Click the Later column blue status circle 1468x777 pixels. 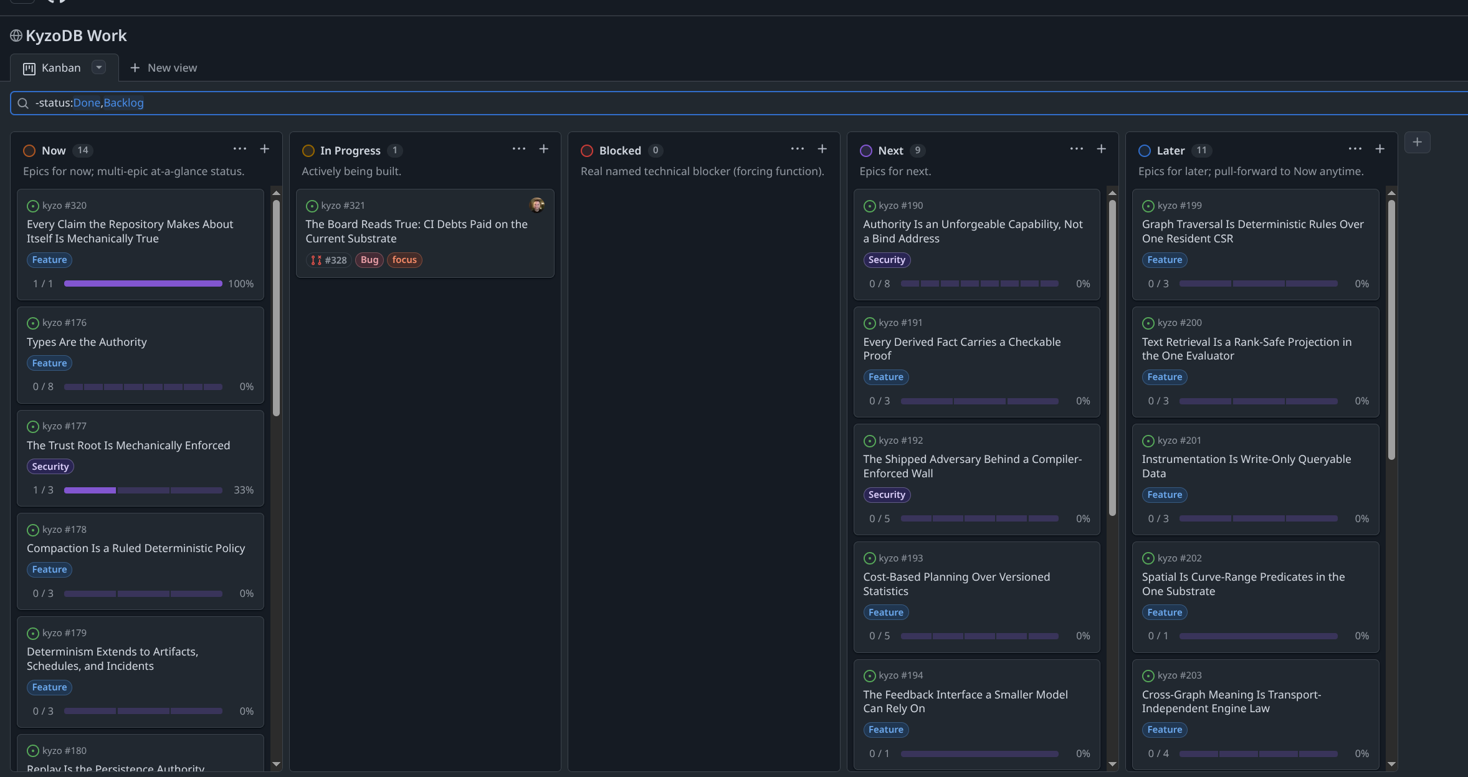point(1145,151)
